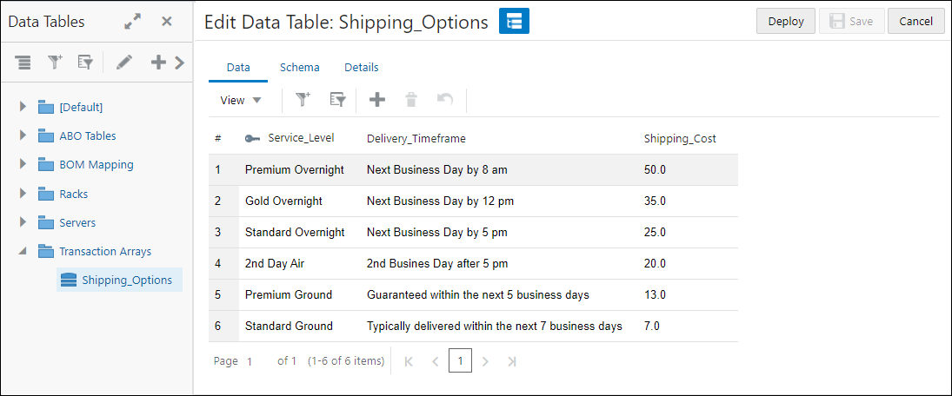Expand the ABO Tables folder
Image resolution: width=952 pixels, height=396 pixels.
click(23, 135)
